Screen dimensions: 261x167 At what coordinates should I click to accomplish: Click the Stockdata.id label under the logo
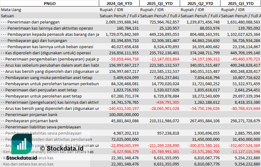pos(22,157)
